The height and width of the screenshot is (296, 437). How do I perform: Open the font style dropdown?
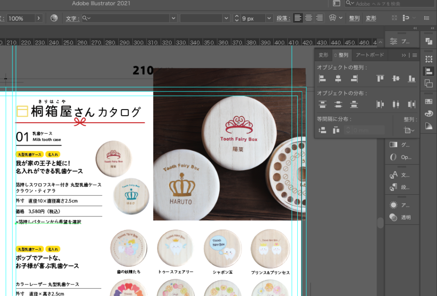pyautogui.click(x=226, y=18)
